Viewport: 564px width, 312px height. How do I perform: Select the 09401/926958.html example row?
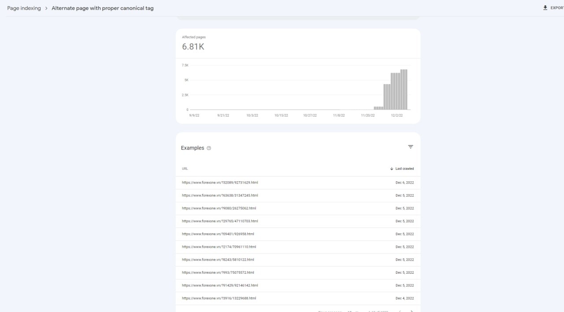coord(218,234)
